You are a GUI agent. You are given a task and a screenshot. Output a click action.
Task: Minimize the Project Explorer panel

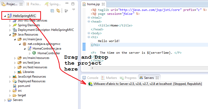click(67, 3)
